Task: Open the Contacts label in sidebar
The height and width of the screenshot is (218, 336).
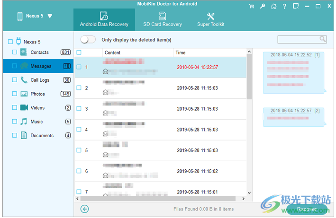Action: [x=40, y=52]
